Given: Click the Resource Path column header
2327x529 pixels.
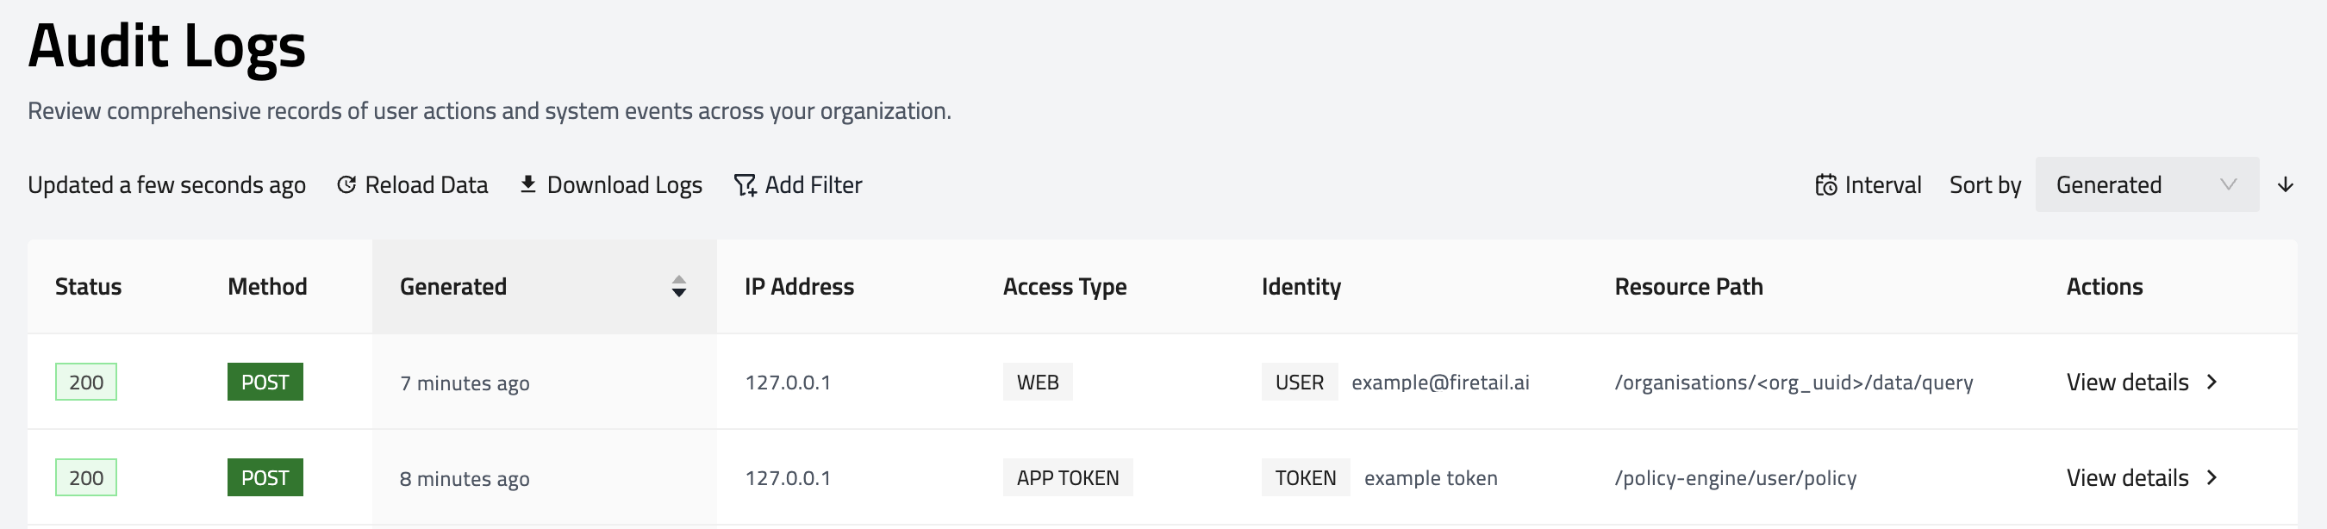Looking at the screenshot, I should tap(1688, 286).
